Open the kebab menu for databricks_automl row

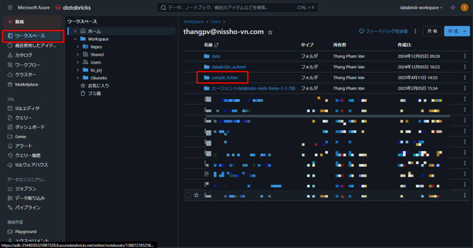(465, 67)
